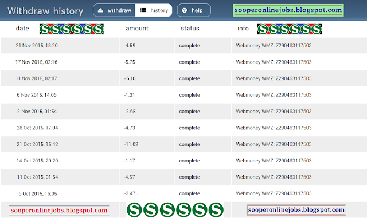Screen dimensions: 367x218
Task: Select date '21 Nov 2015, 18:20'
Action: click(37, 46)
